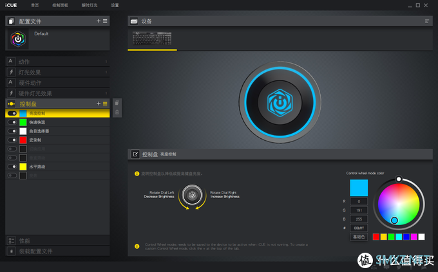This screenshot has width=438, height=272.
Task: Click the red swatch of 宏录制
Action: (x=23, y=140)
